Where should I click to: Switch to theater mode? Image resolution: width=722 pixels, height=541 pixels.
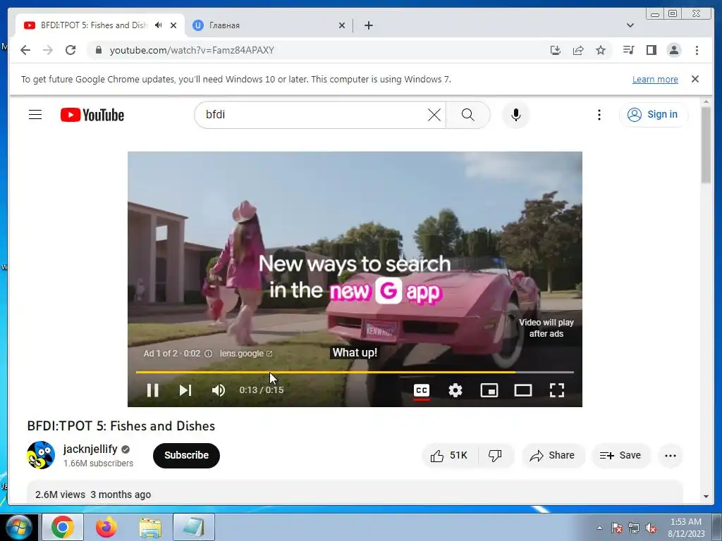tap(523, 390)
